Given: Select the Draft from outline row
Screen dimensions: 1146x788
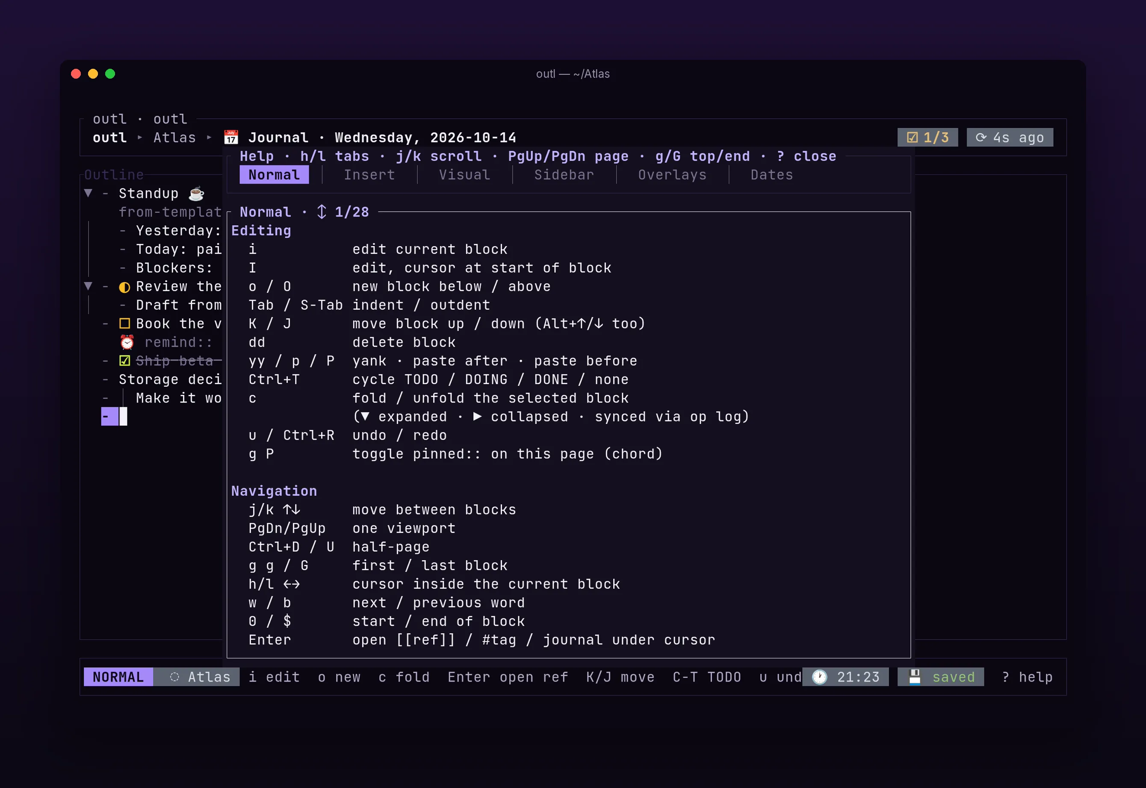Looking at the screenshot, I should (x=171, y=305).
